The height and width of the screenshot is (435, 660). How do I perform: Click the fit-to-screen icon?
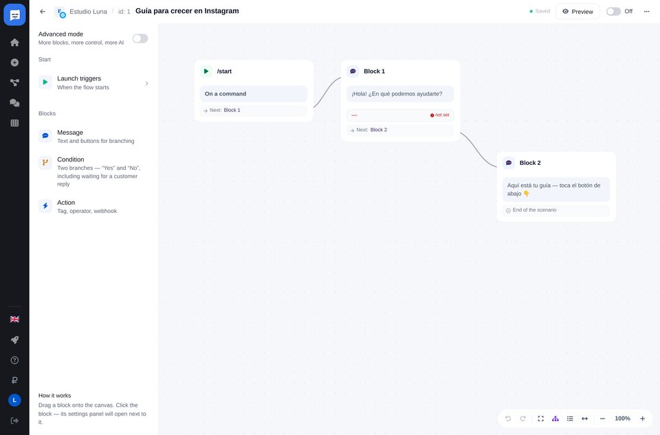point(540,419)
